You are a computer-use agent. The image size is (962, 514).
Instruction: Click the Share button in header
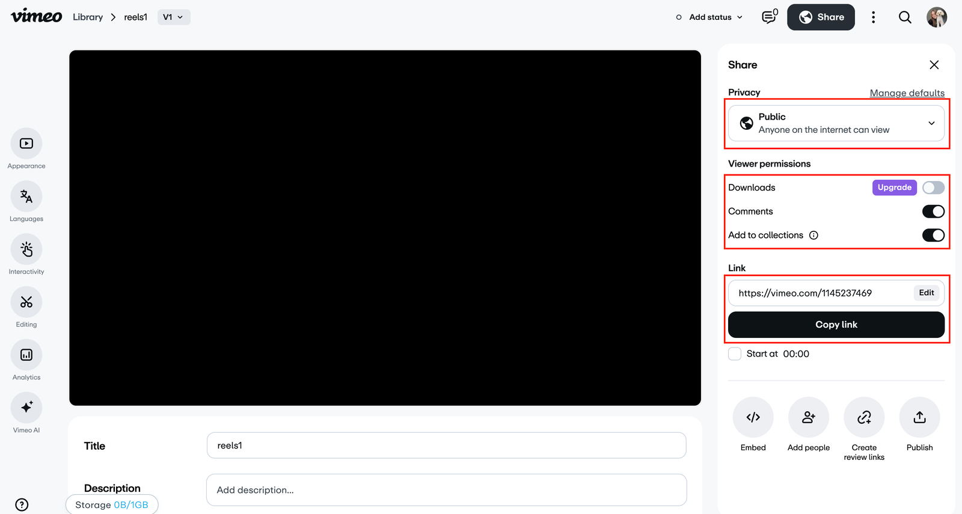click(x=821, y=17)
